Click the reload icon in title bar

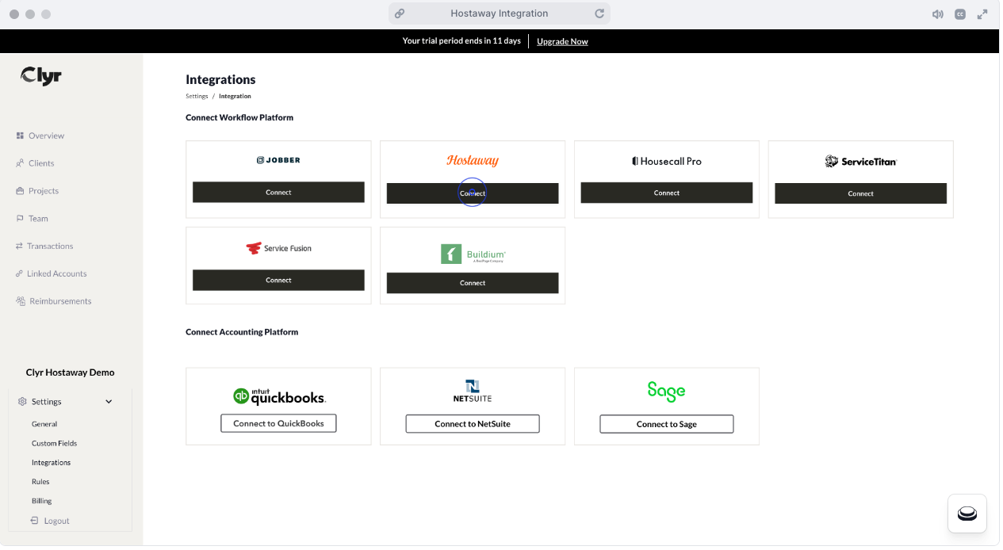click(599, 13)
